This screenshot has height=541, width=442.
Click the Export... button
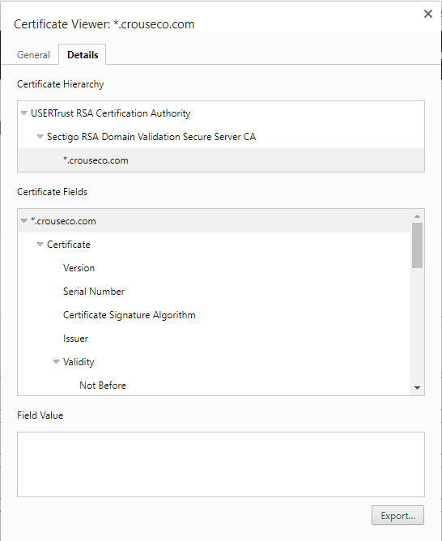397,515
